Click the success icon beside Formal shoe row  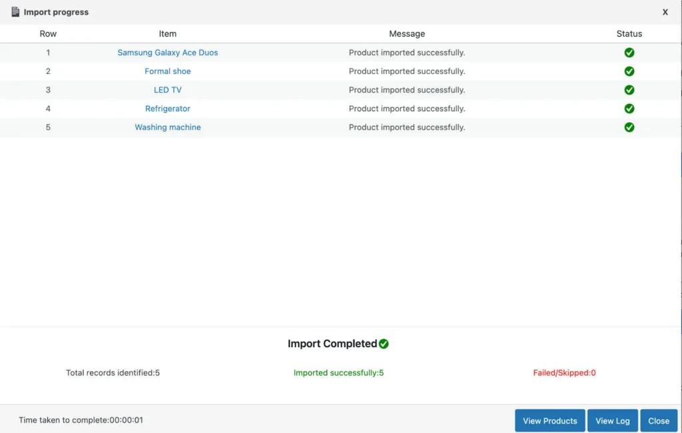[629, 71]
